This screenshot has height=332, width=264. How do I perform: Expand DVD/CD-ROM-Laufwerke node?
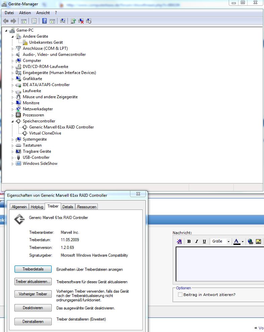point(12,67)
